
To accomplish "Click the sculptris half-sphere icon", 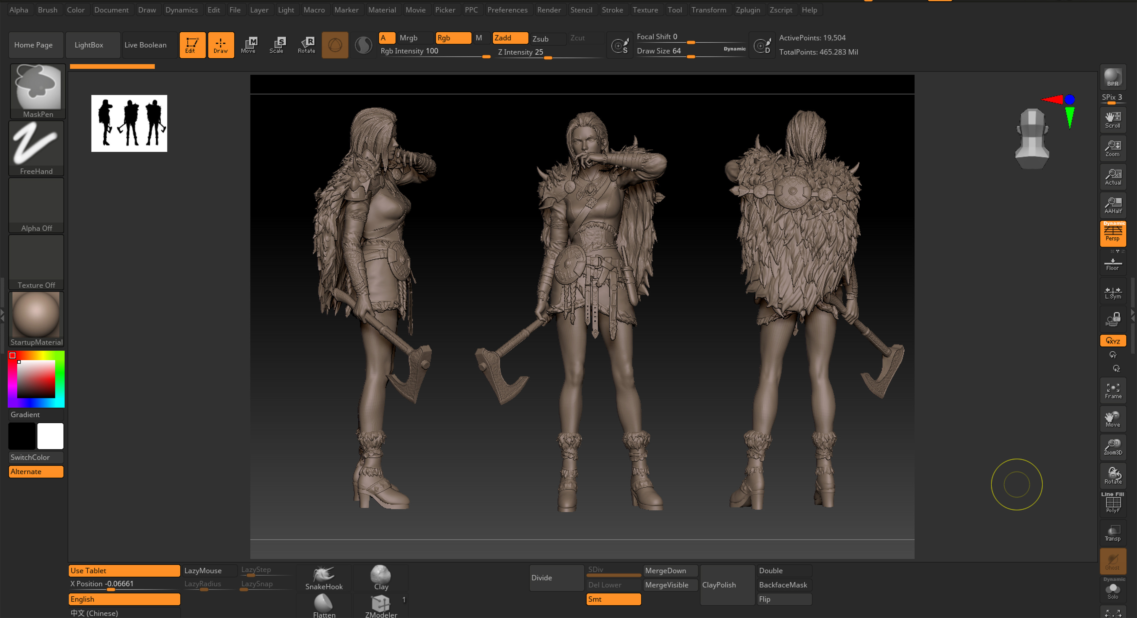I will [x=363, y=45].
